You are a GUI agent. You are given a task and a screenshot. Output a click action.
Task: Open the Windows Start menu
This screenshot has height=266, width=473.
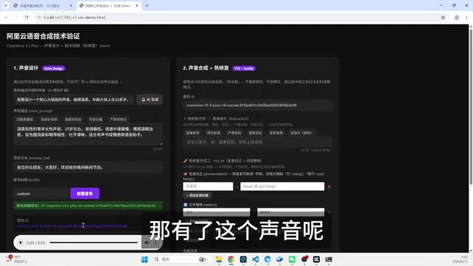pyautogui.click(x=145, y=259)
